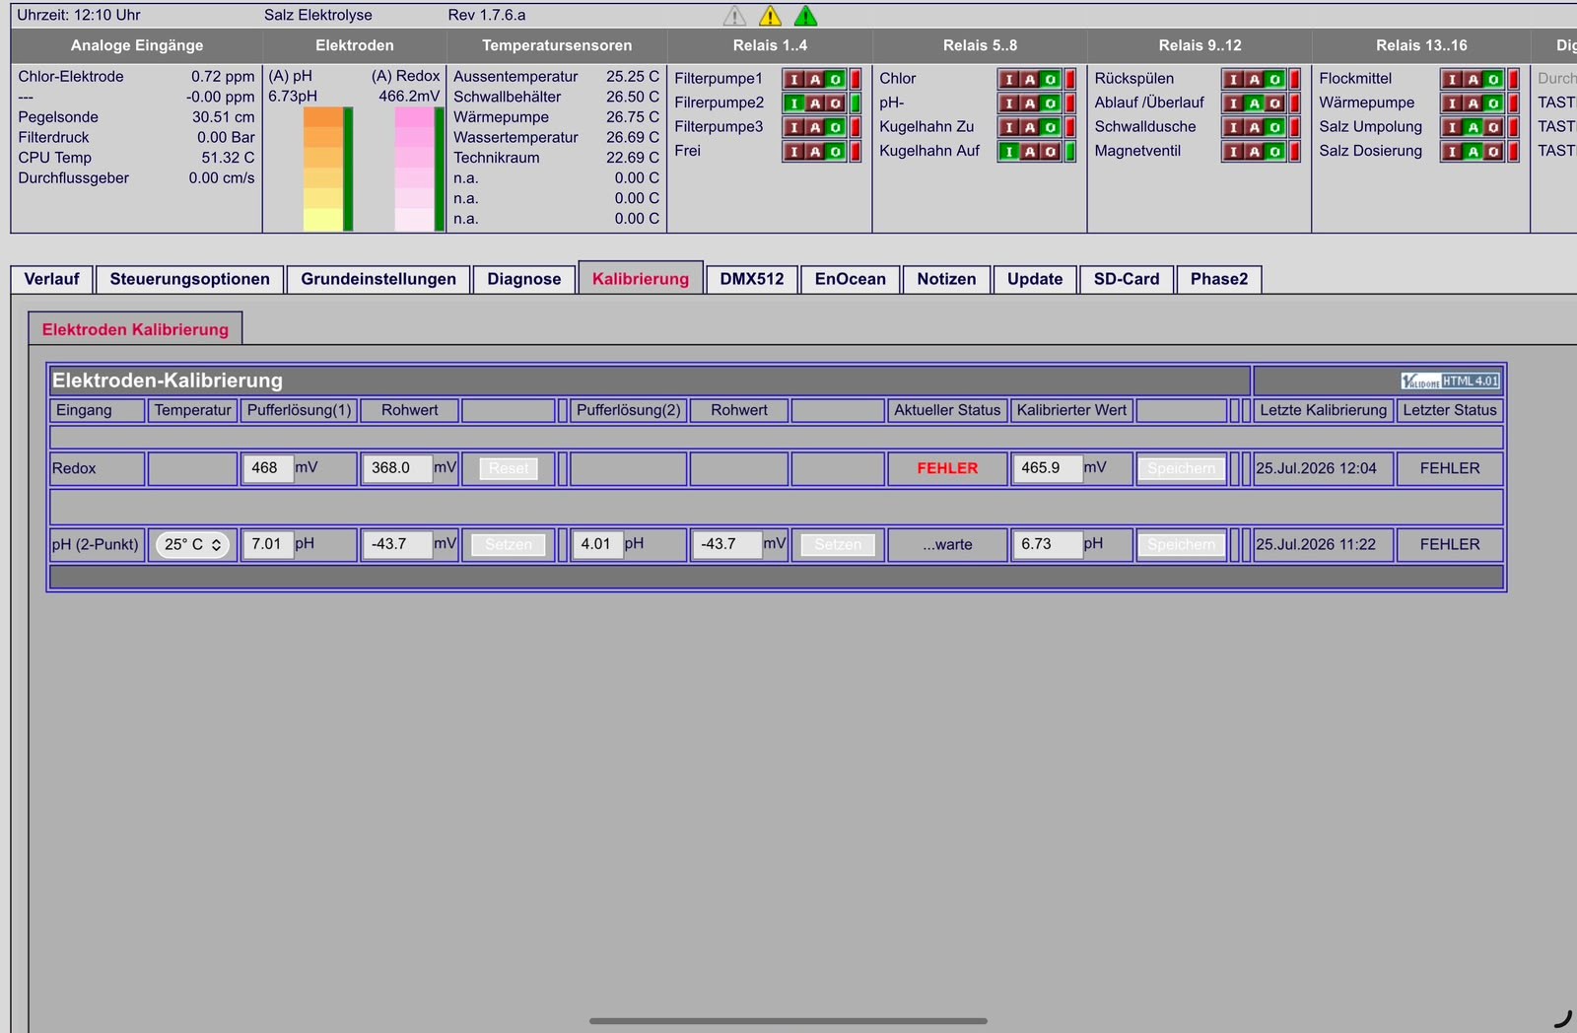Set Rückspülen relay to I (on)
Image resolution: width=1577 pixels, height=1033 pixels.
[x=1234, y=79]
